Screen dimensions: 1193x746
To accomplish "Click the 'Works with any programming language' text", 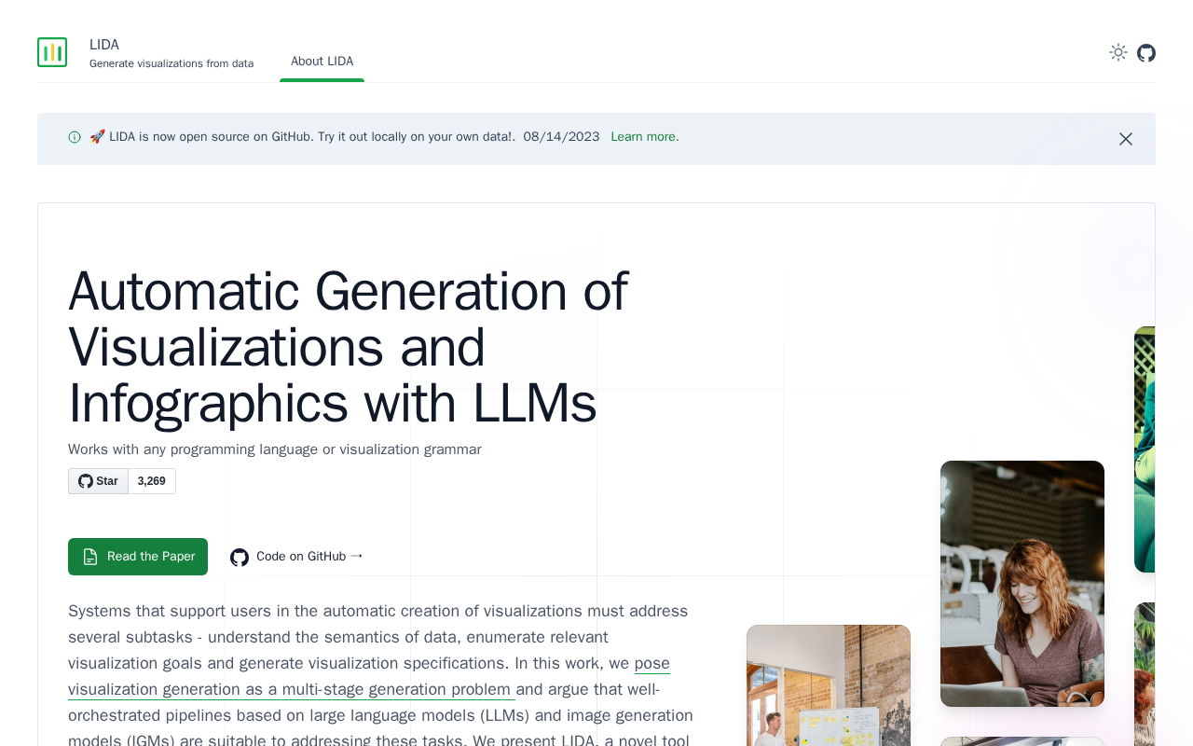I will click(275, 449).
